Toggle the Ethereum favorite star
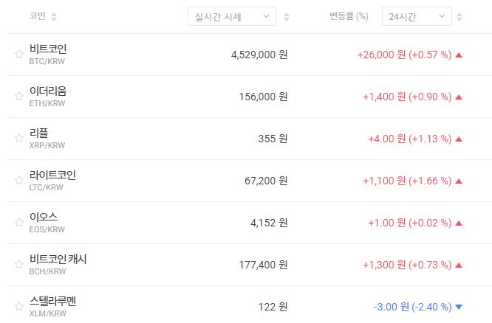Screen dimensions: 492x323 pyautogui.click(x=19, y=96)
